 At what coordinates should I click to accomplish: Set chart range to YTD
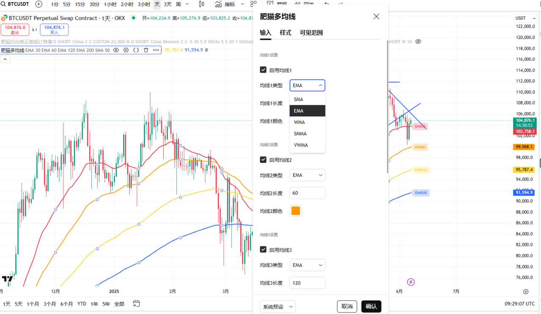tap(82, 304)
